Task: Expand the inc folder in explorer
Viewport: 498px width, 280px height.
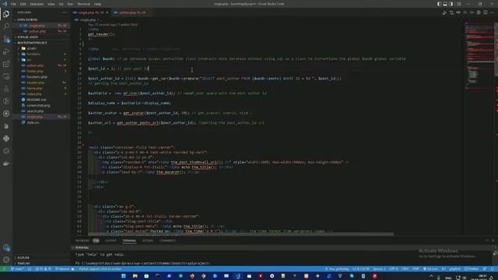Action: (29, 60)
